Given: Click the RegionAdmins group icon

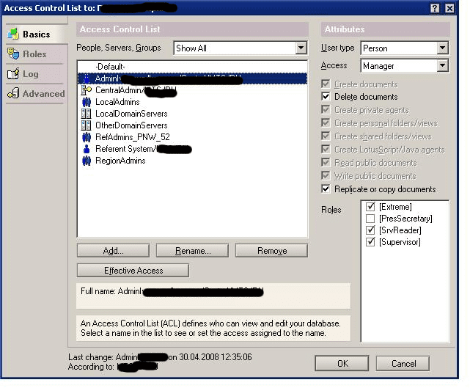Looking at the screenshot, I should (x=86, y=161).
